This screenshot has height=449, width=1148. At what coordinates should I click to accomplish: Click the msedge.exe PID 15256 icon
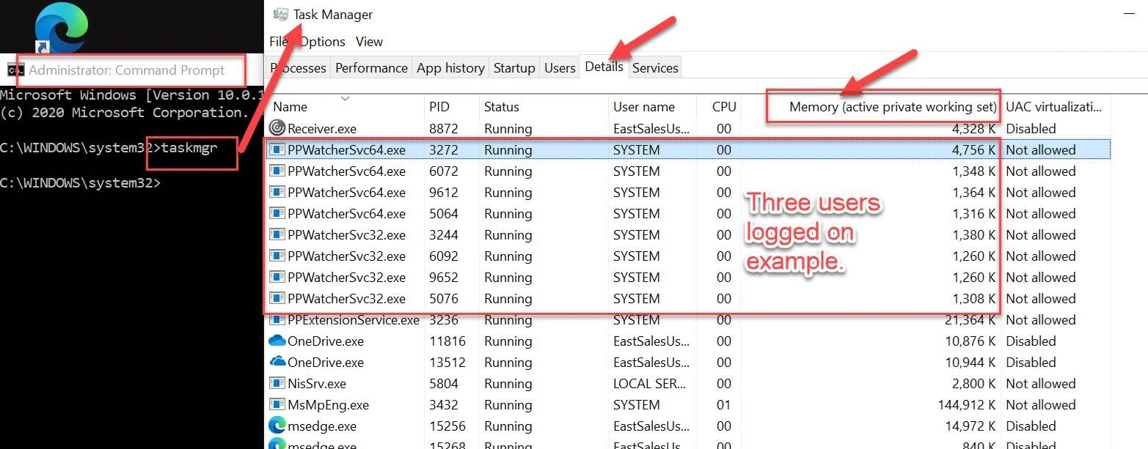tap(277, 426)
